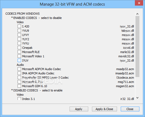
Task: Click the msvidc32.dll filename
Action: pos(126,56)
